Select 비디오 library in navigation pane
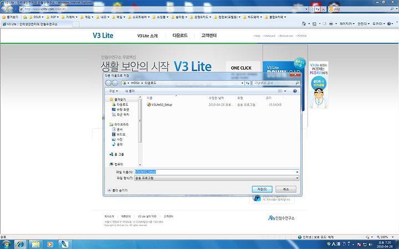This screenshot has height=249, width=399. 119,134
